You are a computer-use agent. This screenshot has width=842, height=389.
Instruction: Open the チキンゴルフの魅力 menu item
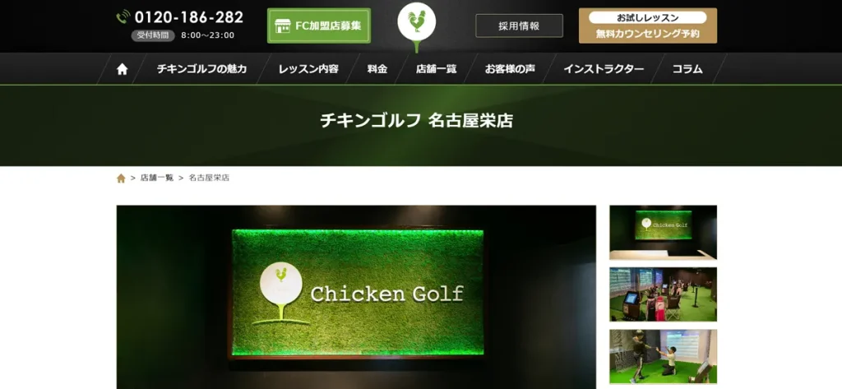click(201, 69)
